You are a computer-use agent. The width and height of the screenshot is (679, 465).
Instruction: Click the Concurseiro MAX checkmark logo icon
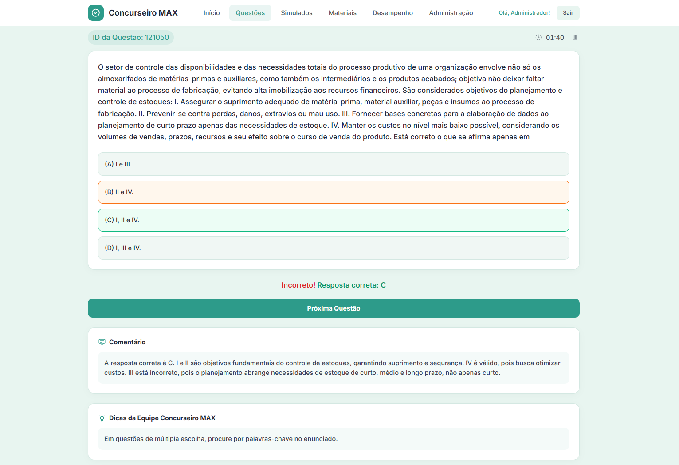[x=95, y=13]
